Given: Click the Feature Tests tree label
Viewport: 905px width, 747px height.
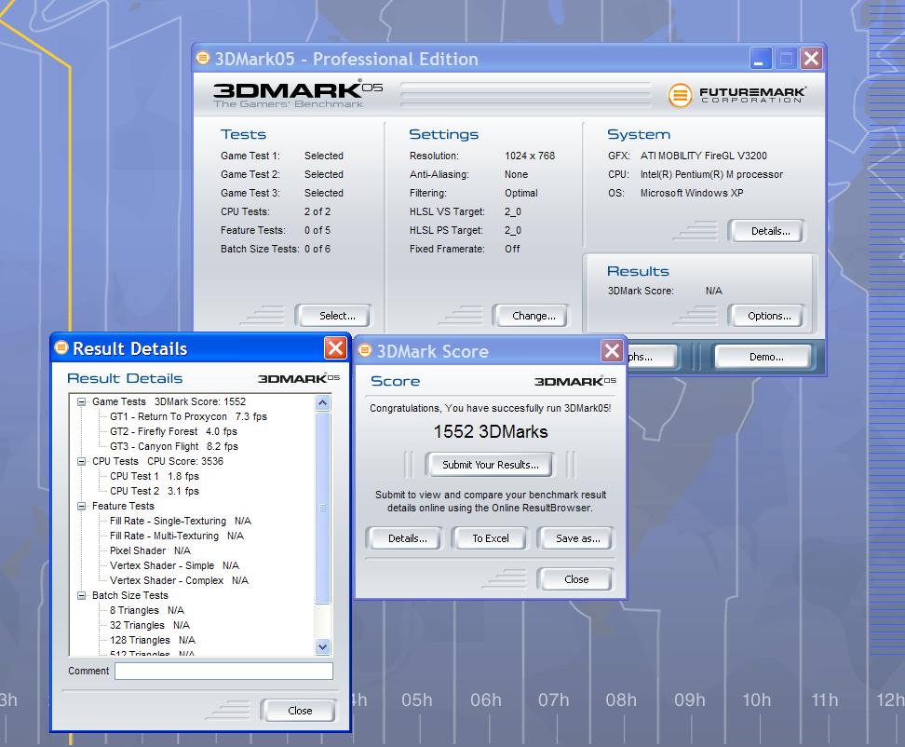Looking at the screenshot, I should click(123, 507).
